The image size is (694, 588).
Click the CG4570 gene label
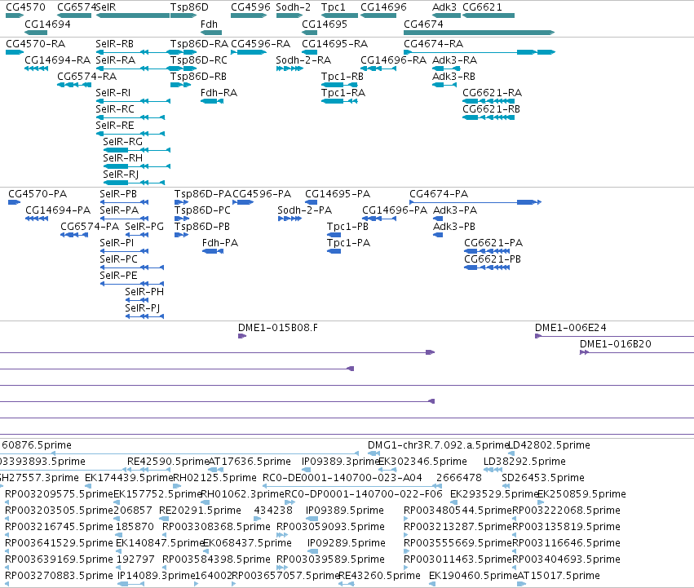pyautogui.click(x=25, y=7)
